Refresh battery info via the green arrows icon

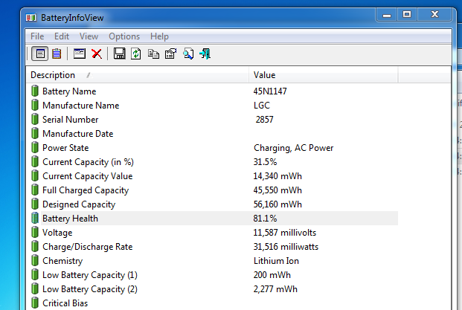(136, 54)
